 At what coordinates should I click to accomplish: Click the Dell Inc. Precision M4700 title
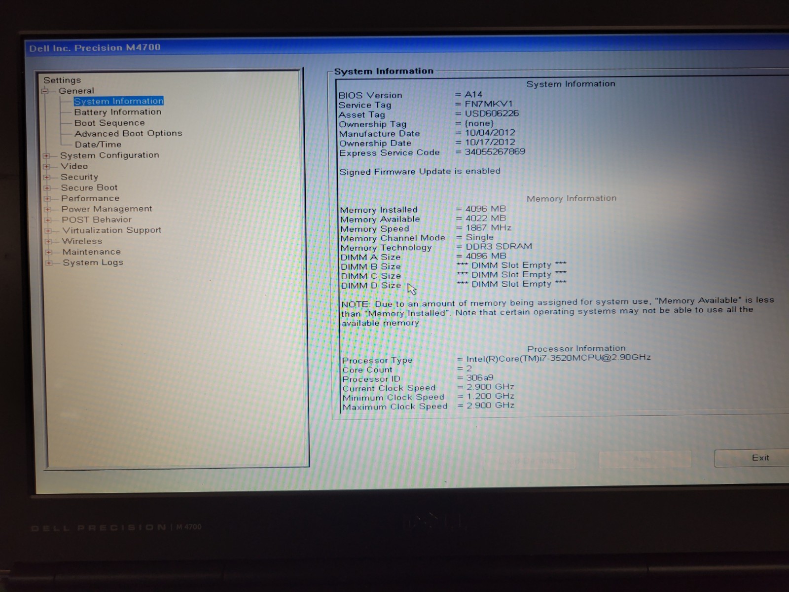(x=95, y=48)
